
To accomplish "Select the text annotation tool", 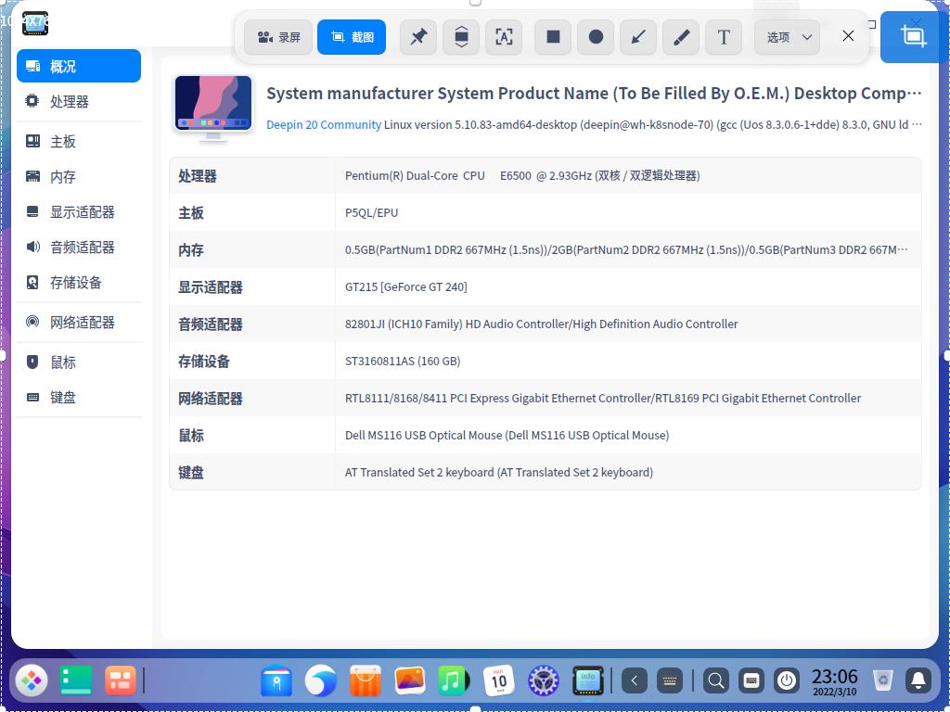I will pyautogui.click(x=724, y=37).
